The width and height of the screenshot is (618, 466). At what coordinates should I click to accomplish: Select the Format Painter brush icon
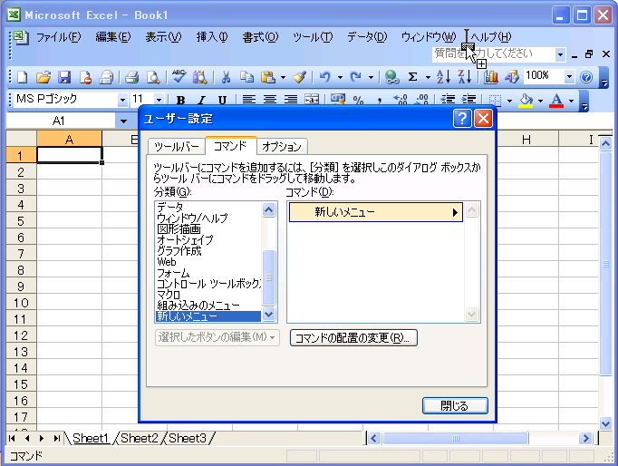point(300,77)
